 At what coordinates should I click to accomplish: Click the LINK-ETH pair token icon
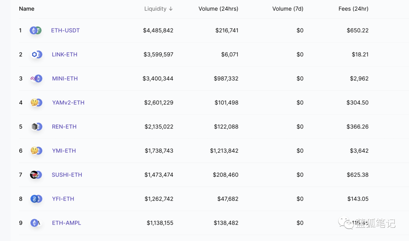[x=36, y=55]
